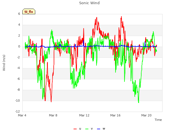Click the -2 y-axis tick label
The width and height of the screenshot is (179, 134).
[18, 57]
